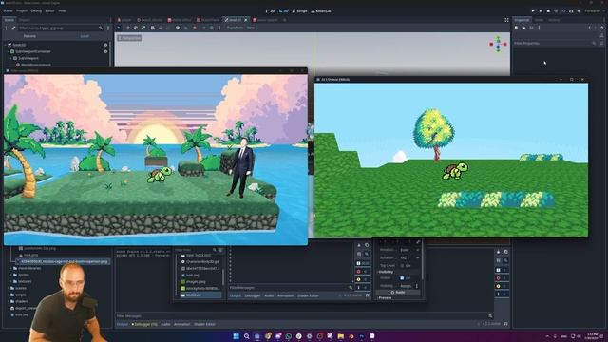Save resource icon in Inspector
Screen dimensions: 608x342
click(532, 28)
